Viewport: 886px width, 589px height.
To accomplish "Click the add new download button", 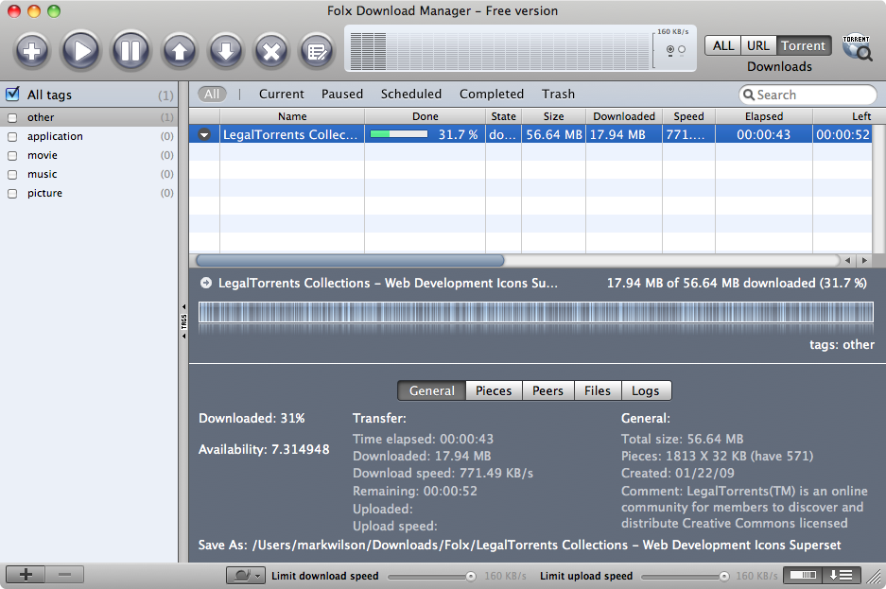I will [32, 50].
